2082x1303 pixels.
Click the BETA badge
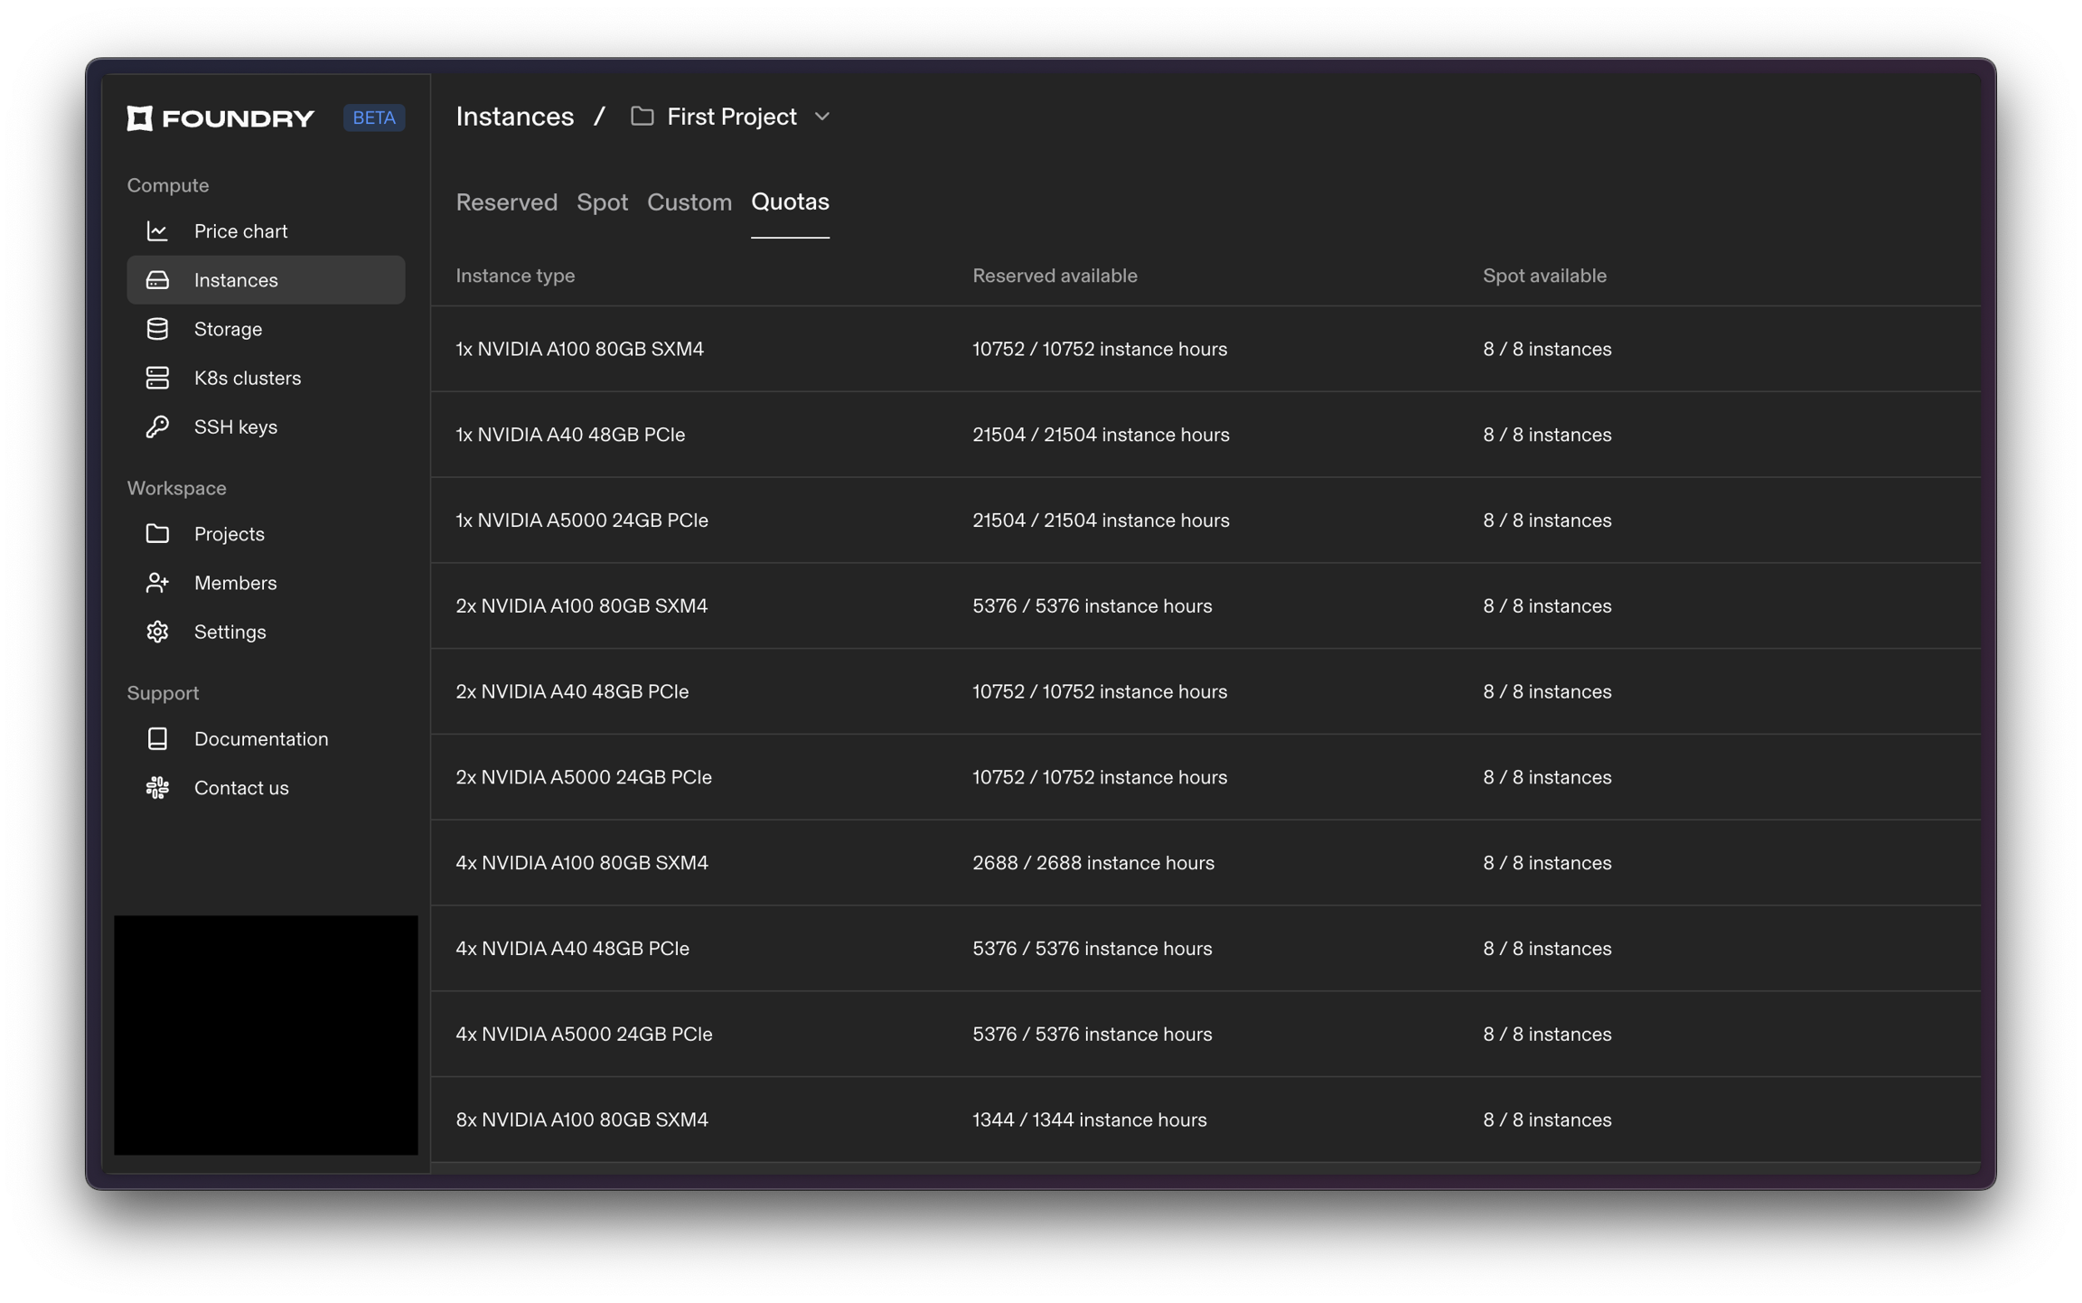point(373,118)
